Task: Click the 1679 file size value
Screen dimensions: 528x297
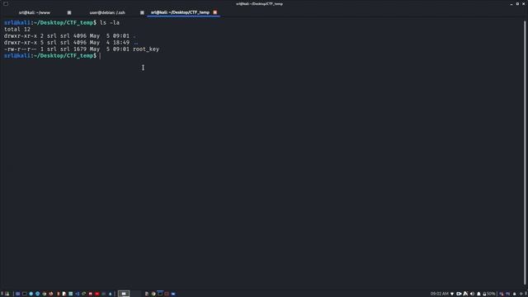Action: pos(80,49)
